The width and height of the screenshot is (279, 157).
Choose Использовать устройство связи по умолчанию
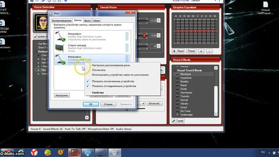tap(120, 75)
